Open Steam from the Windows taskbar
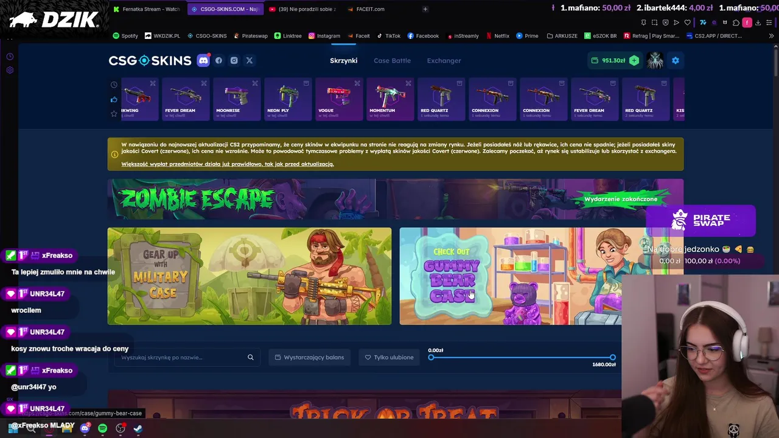 click(x=138, y=428)
